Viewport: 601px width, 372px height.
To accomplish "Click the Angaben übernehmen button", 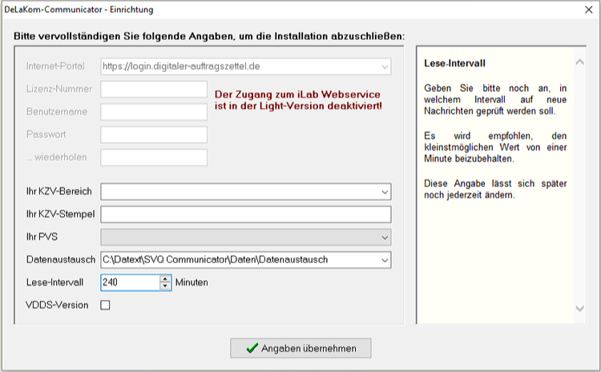I will [300, 348].
